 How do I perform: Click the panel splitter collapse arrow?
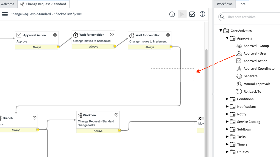213,94
